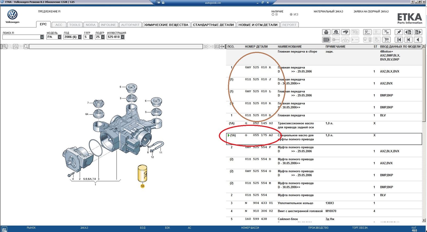
Task: Click ЗАЯВКА НА СБОРНЫЙ ЗАКАЗ
Action: [371, 11]
